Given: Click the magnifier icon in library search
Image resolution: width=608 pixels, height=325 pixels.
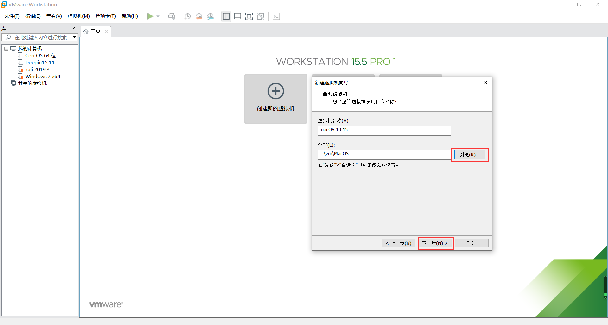Looking at the screenshot, I should tap(9, 37).
